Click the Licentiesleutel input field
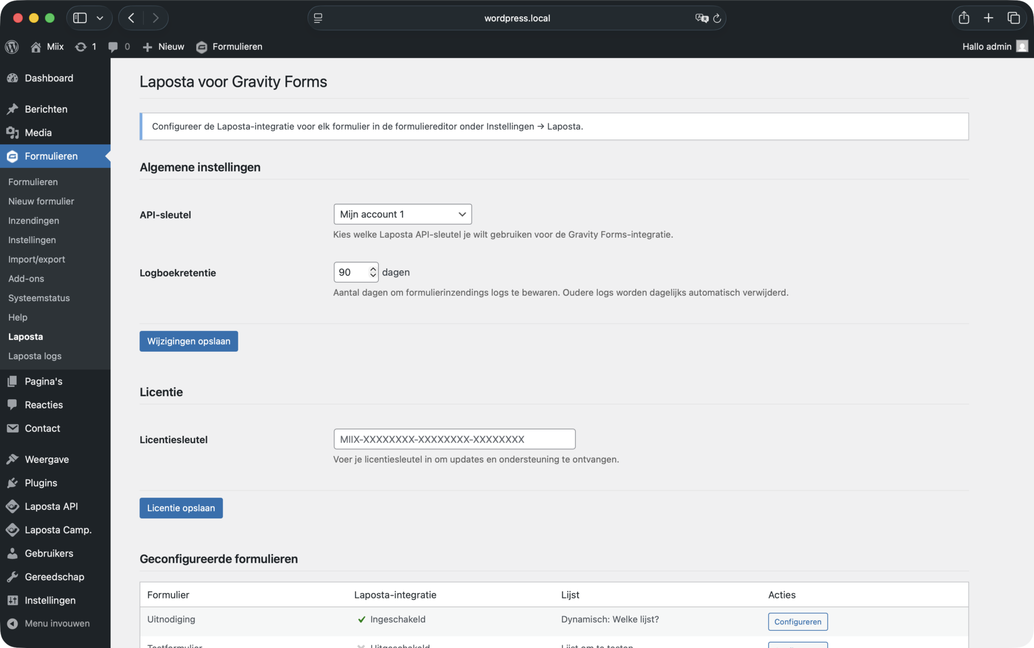1034x648 pixels. click(x=454, y=439)
